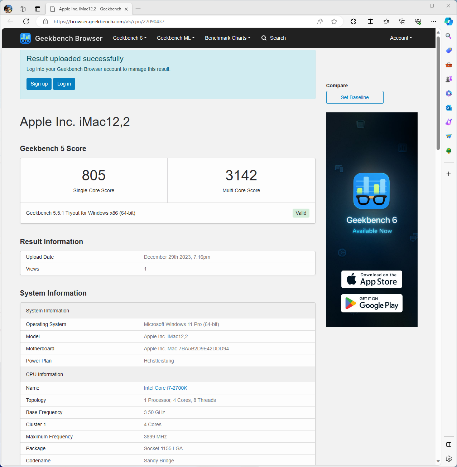Select 'Apple Inc. Mac-7BA5B2D9E42DDD94' motherboard value
Viewport: 457px width, 467px height.
coord(186,349)
